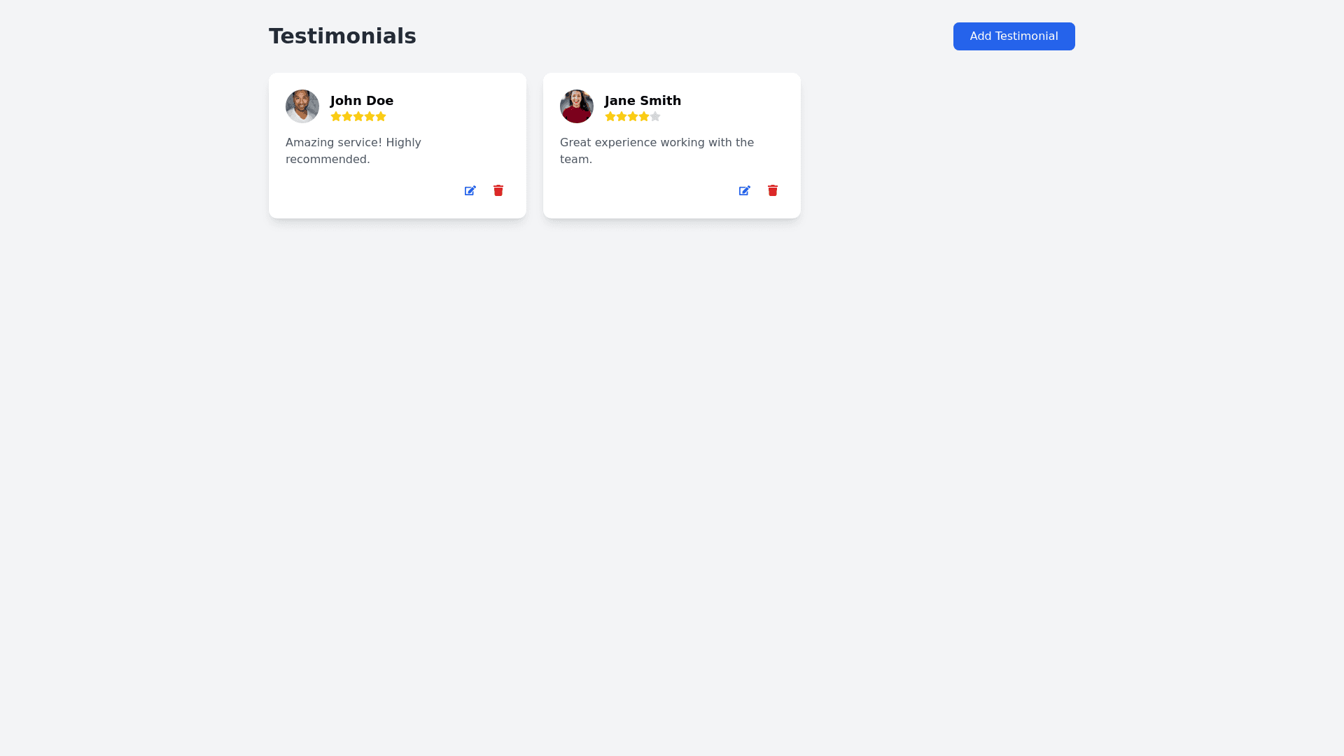The height and width of the screenshot is (756, 1344).
Task: Edit Jane Smith's testimonial
Action: pos(745,190)
